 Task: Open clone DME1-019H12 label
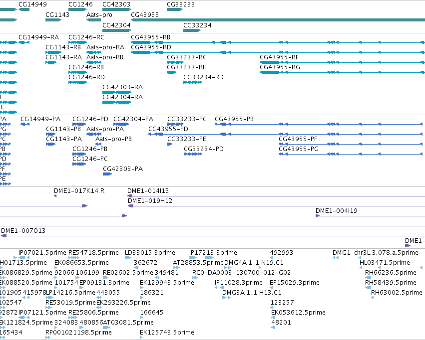tap(150, 201)
